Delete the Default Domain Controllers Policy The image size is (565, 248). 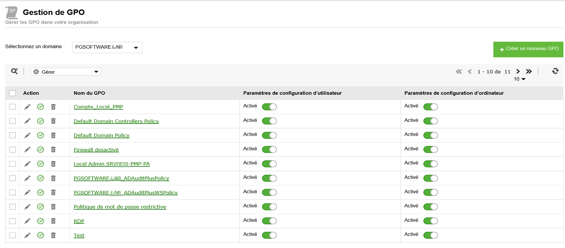(53, 121)
